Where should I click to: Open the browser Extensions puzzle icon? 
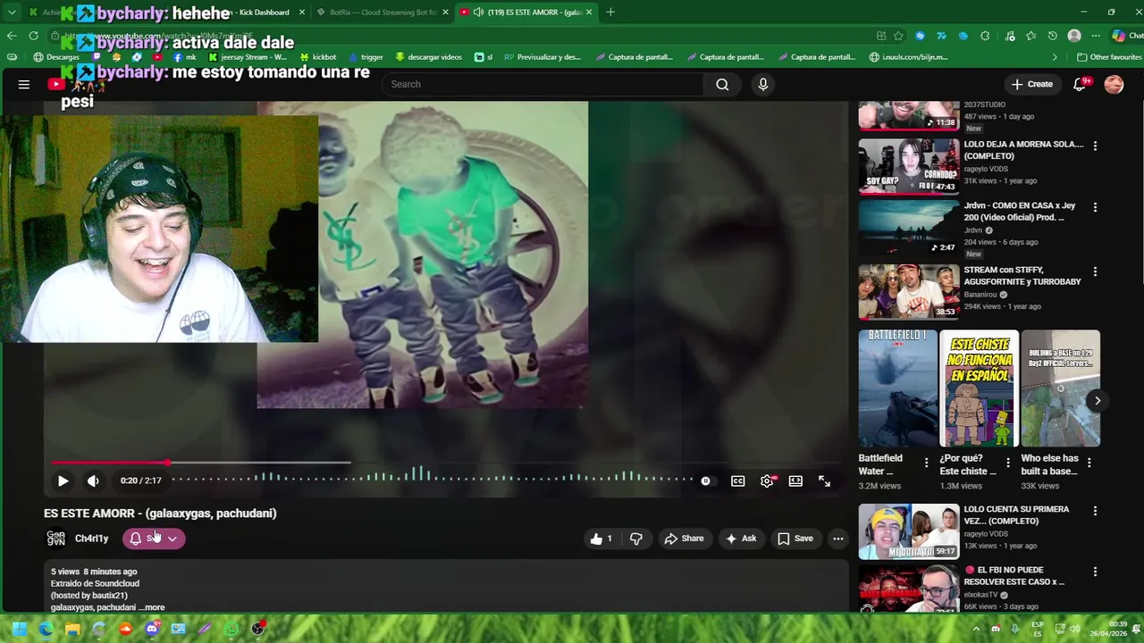pos(985,36)
